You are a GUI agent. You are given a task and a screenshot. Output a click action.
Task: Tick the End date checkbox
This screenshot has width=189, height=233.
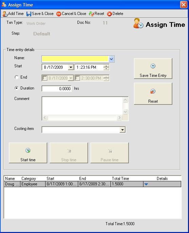[45, 78]
